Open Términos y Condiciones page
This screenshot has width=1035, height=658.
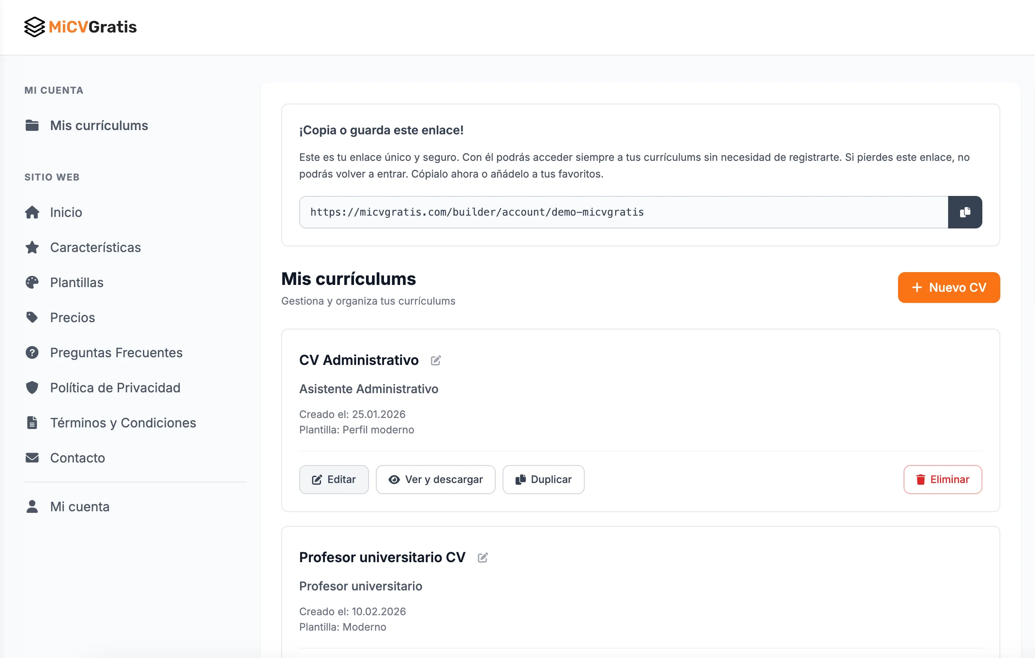point(123,423)
